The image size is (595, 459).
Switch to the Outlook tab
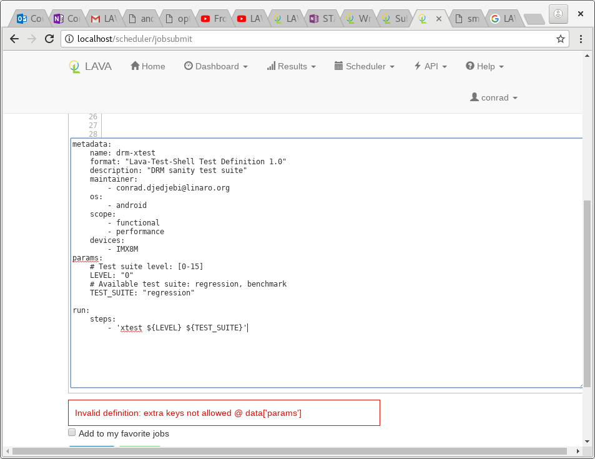tap(29, 19)
